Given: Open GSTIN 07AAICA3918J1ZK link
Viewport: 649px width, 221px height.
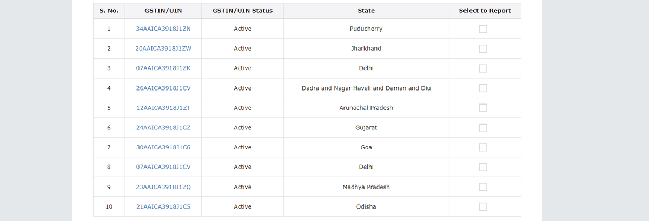Looking at the screenshot, I should tap(163, 68).
